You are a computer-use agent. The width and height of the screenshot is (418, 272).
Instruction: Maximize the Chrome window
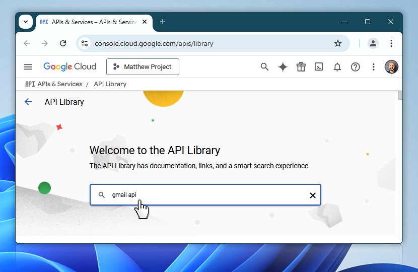[368, 22]
